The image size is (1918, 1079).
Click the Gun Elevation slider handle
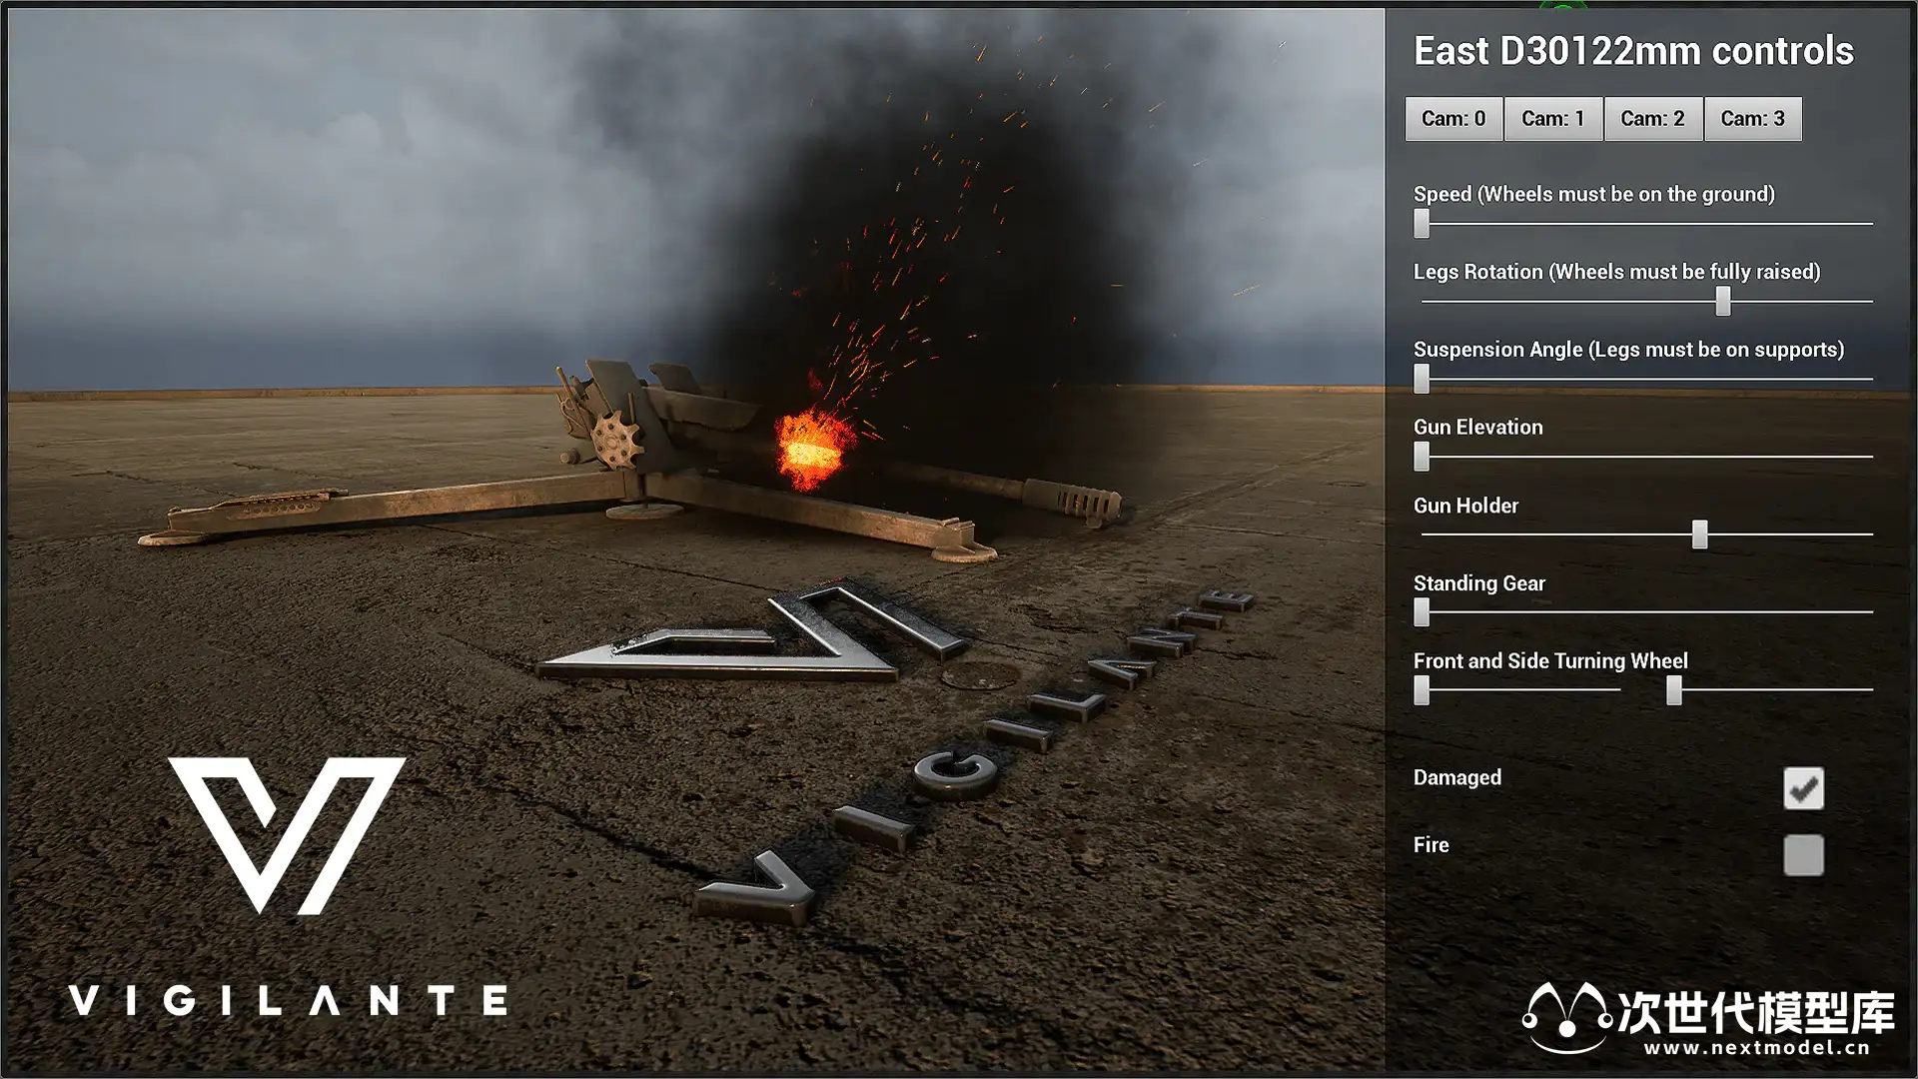coord(1422,457)
